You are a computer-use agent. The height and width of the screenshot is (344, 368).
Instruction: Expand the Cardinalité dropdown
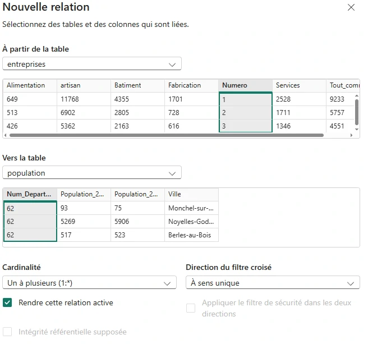(89, 283)
